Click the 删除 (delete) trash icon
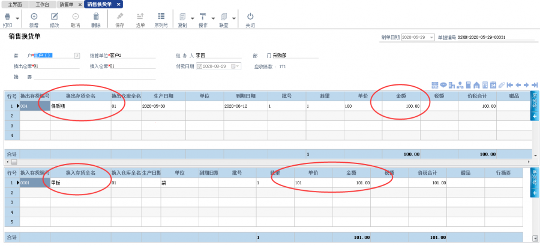 tap(96, 17)
